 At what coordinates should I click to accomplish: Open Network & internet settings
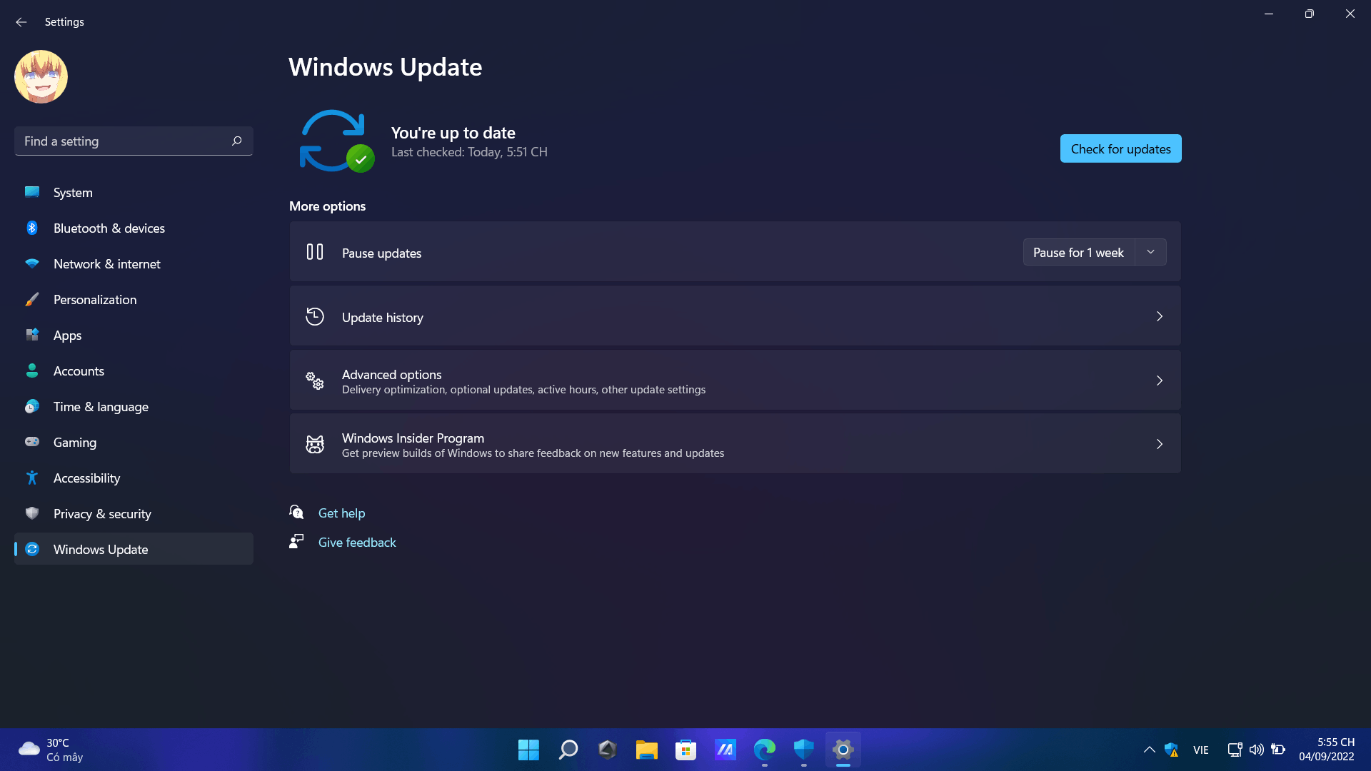pyautogui.click(x=106, y=263)
